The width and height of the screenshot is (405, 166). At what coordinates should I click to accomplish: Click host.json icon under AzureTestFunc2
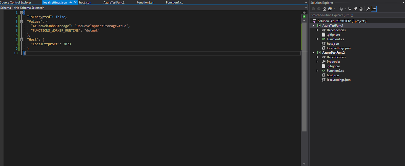(323, 75)
